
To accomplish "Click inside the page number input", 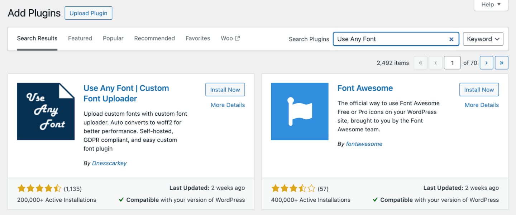I will (x=452, y=62).
